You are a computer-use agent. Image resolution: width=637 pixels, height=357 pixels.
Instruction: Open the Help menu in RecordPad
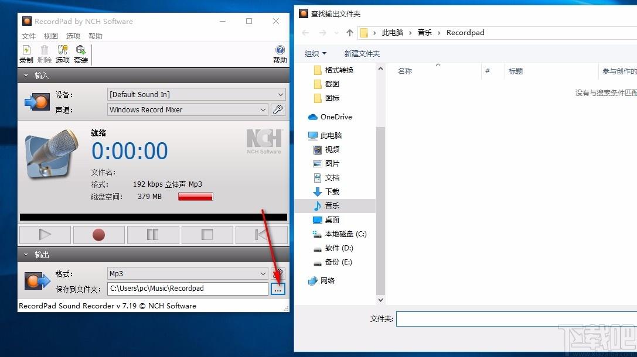pos(96,36)
